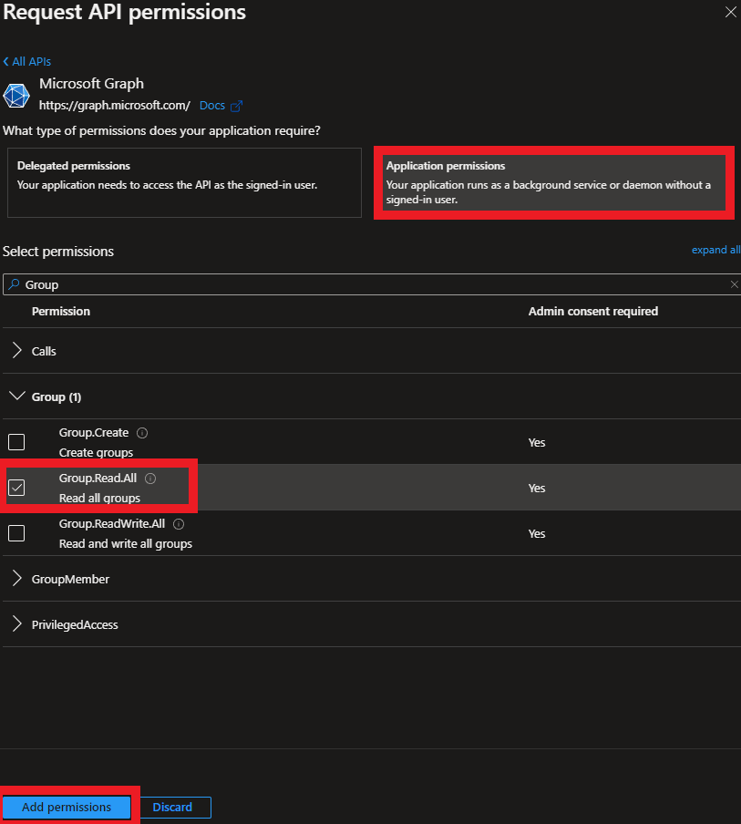The height and width of the screenshot is (824, 741).
Task: Click the 'Read all groups' description text
Action: tap(100, 499)
